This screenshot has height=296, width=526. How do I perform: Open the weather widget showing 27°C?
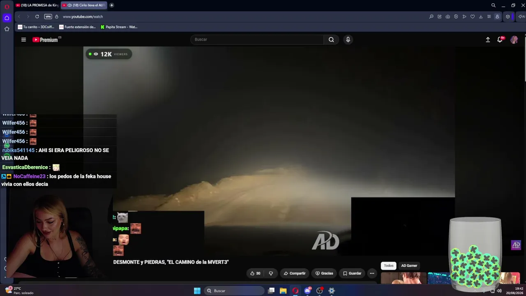tap(20, 291)
